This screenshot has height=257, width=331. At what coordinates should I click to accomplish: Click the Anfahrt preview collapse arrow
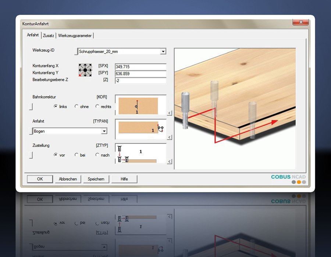[170, 137]
